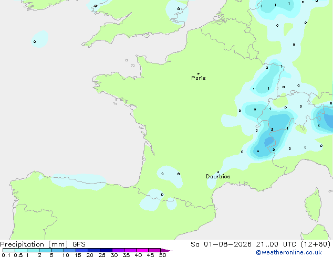Select the legend swatch between 5 and 10
Image resolution: width=333 pixels, height=257 pixels.
(57, 250)
